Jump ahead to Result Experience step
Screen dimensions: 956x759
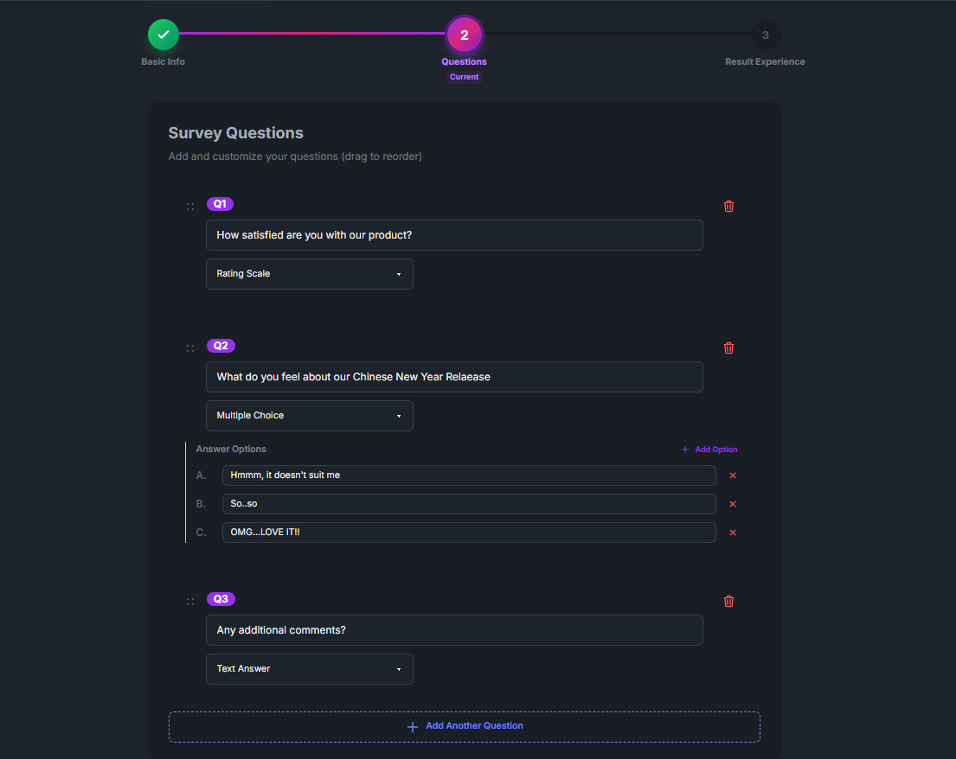(765, 35)
